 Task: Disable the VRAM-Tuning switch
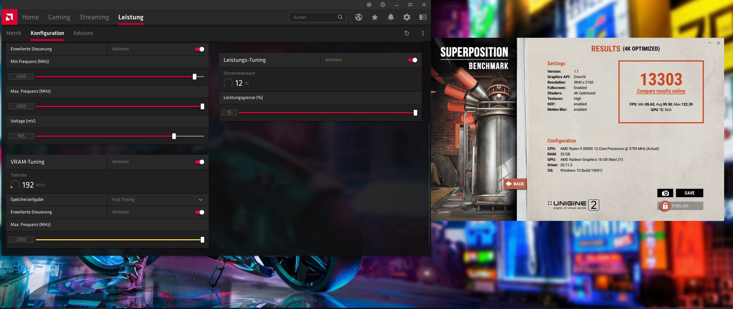coord(200,162)
